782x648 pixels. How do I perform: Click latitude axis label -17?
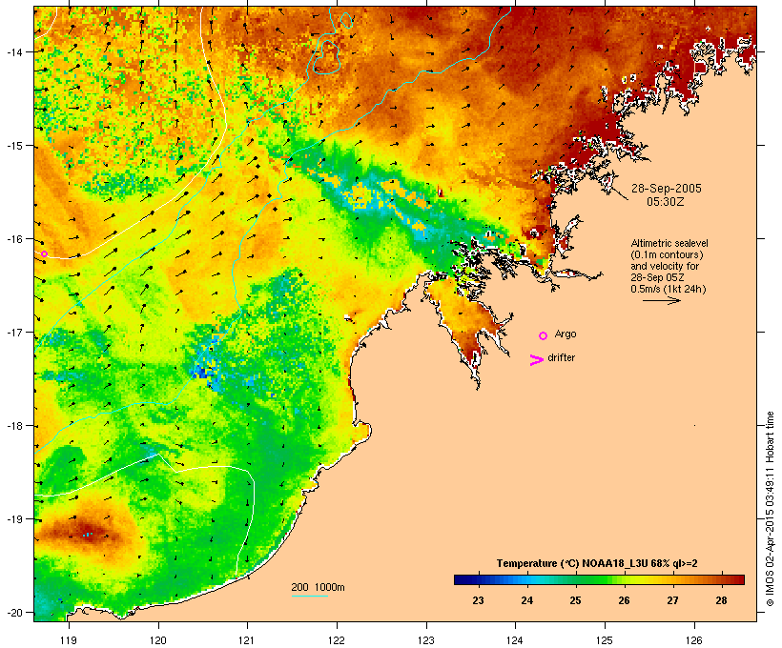click(x=14, y=332)
